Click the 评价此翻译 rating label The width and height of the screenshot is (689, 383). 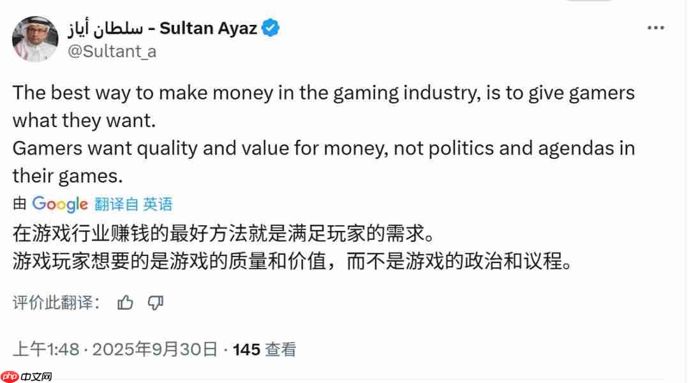[54, 303]
